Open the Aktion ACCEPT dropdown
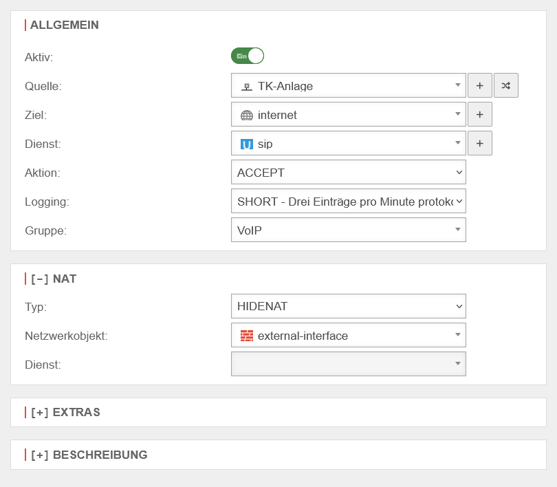The height and width of the screenshot is (487, 557). [x=348, y=173]
